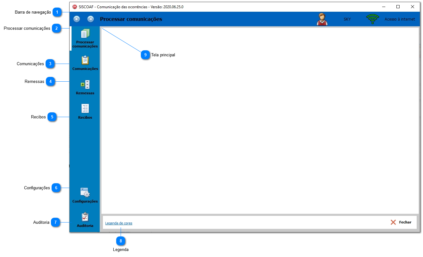Click callout badge 9 for Tela principal
This screenshot has height=257, width=423.
tap(145, 55)
